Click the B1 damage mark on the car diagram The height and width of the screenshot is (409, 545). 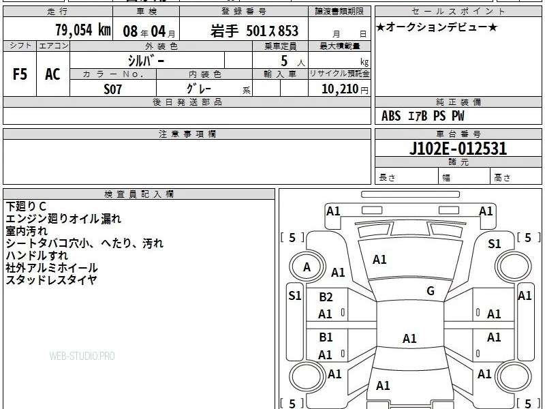click(x=326, y=337)
